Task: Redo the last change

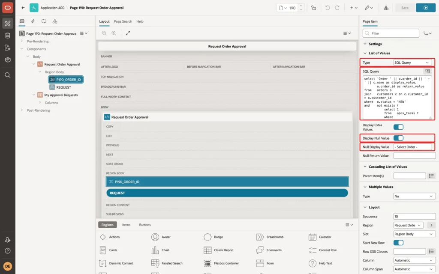Action: pyautogui.click(x=337, y=8)
